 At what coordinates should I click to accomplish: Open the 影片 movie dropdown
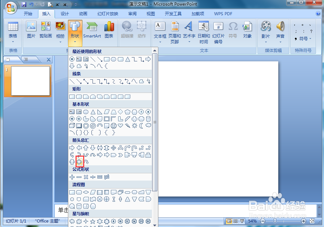point(266,33)
